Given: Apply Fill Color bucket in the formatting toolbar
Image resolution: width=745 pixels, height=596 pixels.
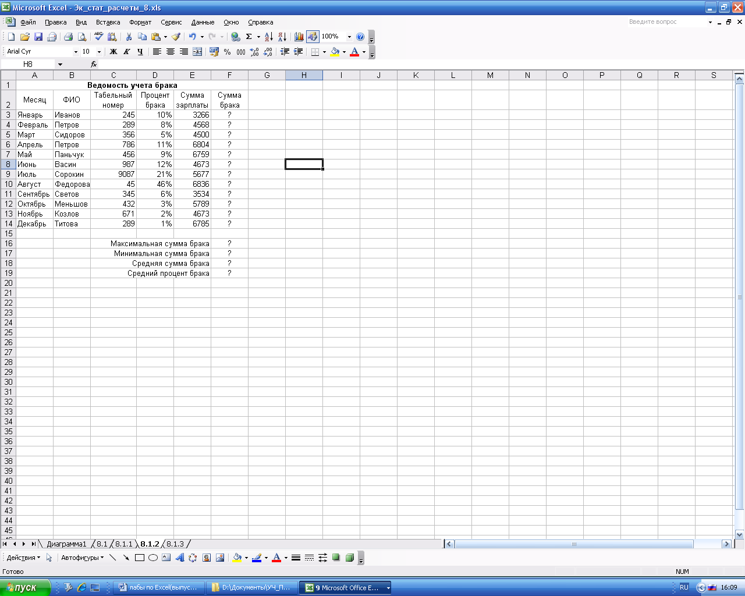Looking at the screenshot, I should [335, 52].
